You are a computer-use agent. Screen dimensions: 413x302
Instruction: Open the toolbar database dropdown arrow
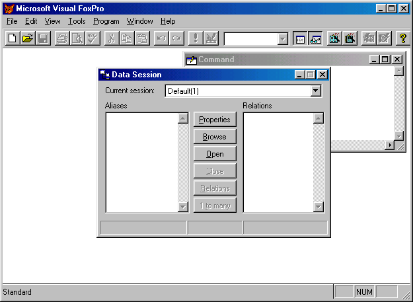tap(283, 39)
